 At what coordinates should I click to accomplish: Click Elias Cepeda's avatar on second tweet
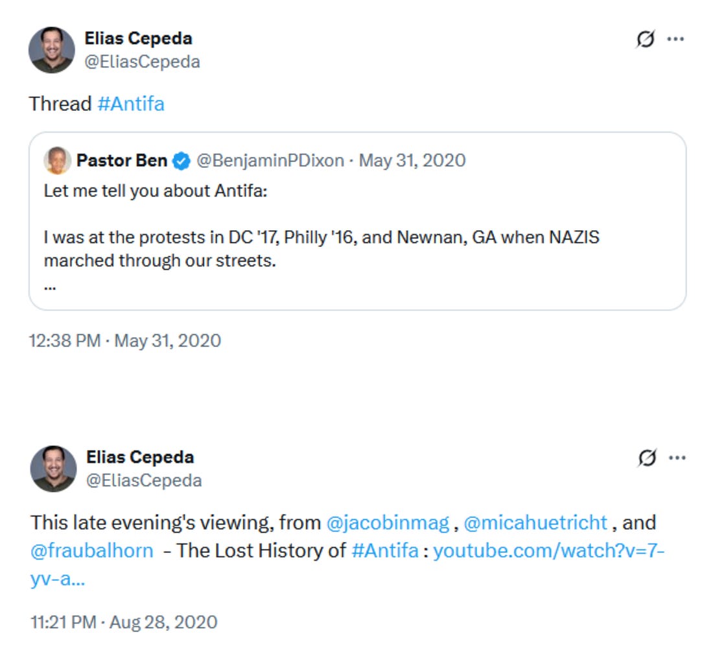53,468
